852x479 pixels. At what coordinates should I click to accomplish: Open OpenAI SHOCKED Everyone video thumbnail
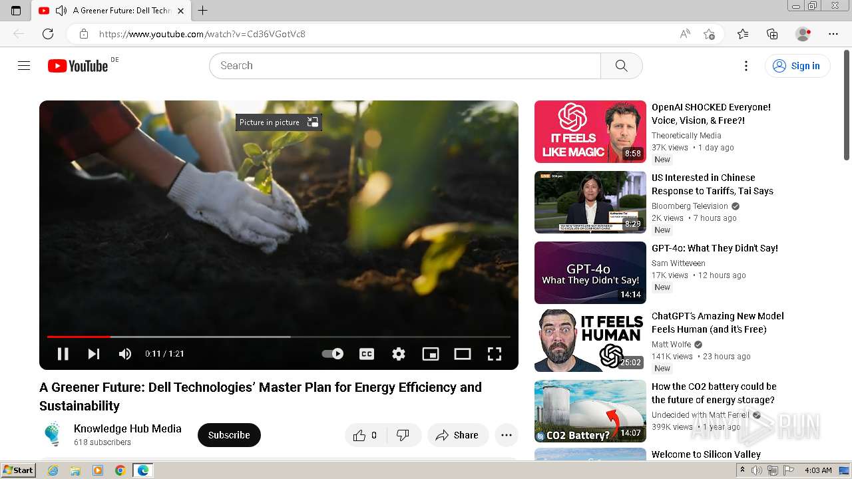(590, 132)
